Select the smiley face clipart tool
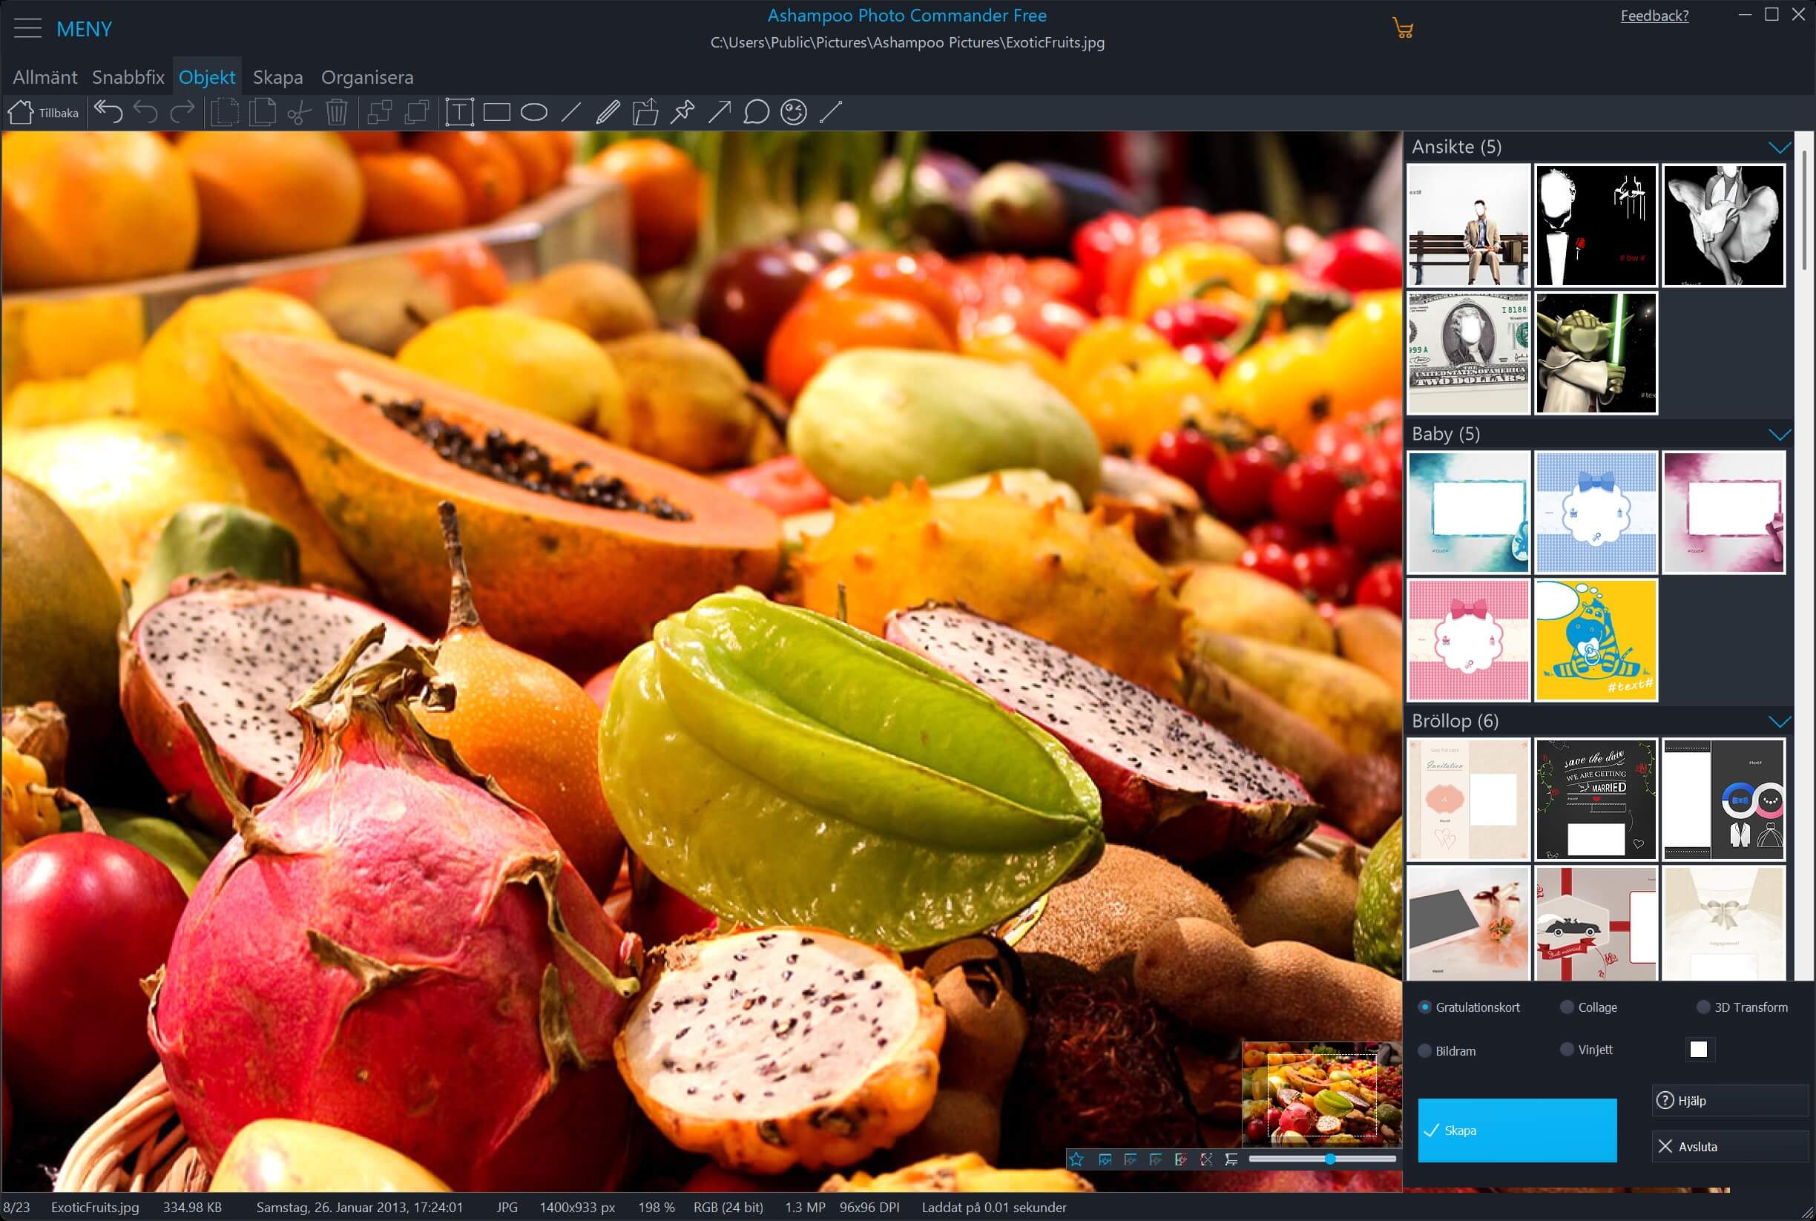Image resolution: width=1816 pixels, height=1221 pixels. [x=794, y=112]
